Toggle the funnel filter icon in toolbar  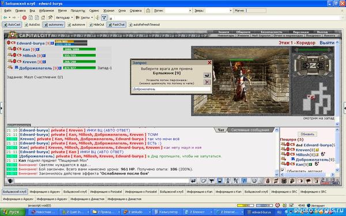pyautogui.click(x=104, y=18)
